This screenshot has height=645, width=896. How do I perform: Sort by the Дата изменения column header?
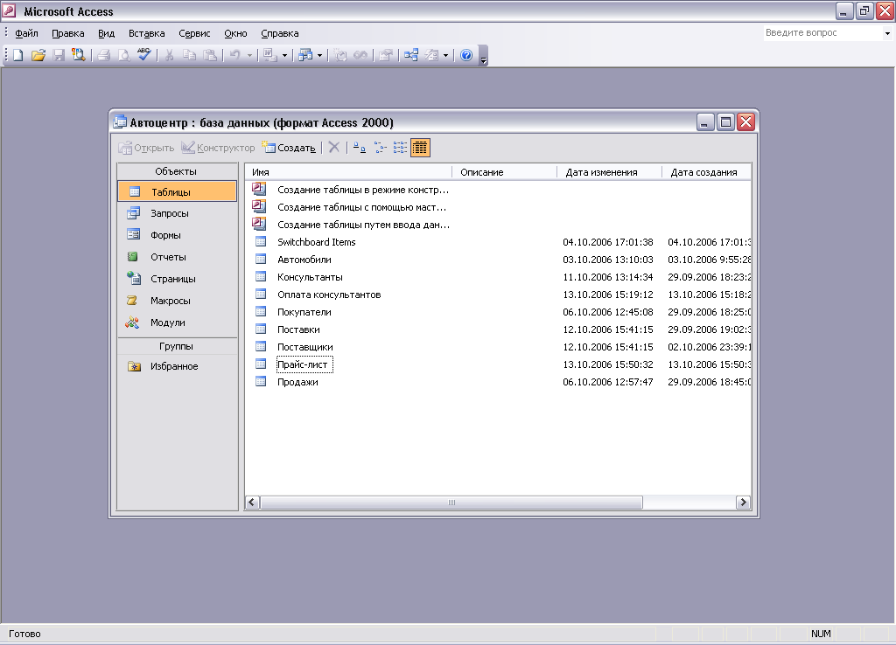click(609, 172)
